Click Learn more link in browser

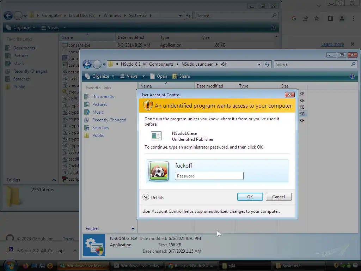point(332,44)
